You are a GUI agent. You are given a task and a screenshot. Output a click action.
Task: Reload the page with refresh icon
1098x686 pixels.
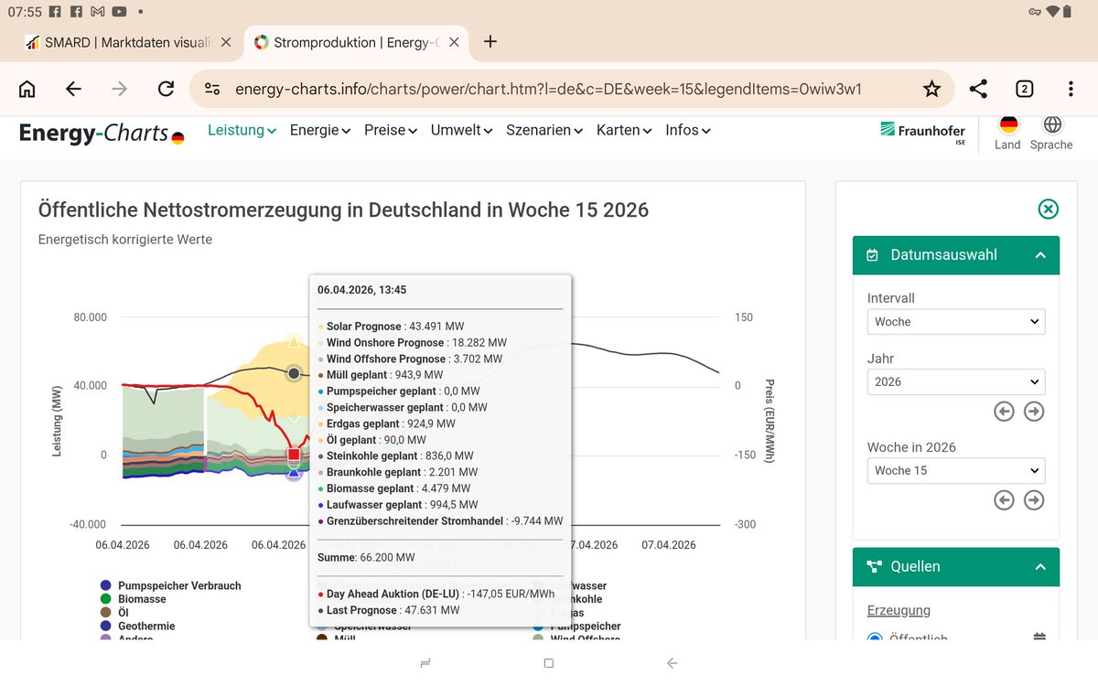[x=166, y=89]
